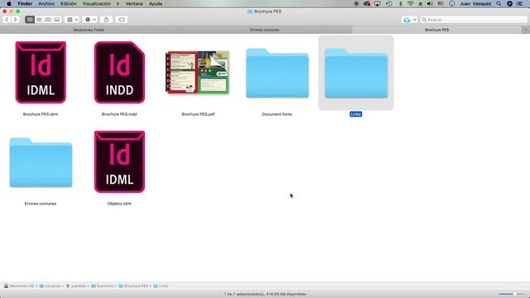
Task: Select the Brochure PES.pdf thumbnail
Action: (x=198, y=72)
